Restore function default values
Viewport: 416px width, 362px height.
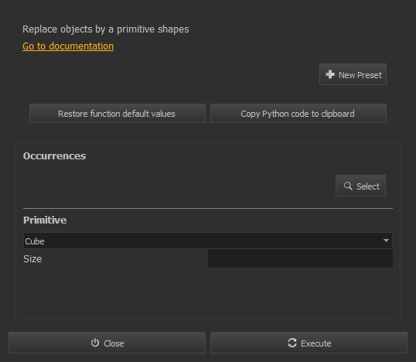118,114
